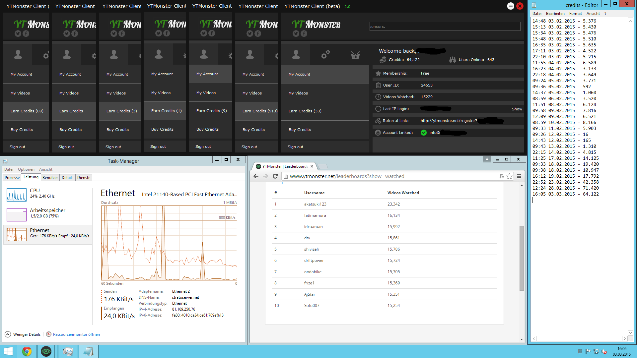Click Chrome's back arrow button
The width and height of the screenshot is (637, 358).
pos(256,176)
